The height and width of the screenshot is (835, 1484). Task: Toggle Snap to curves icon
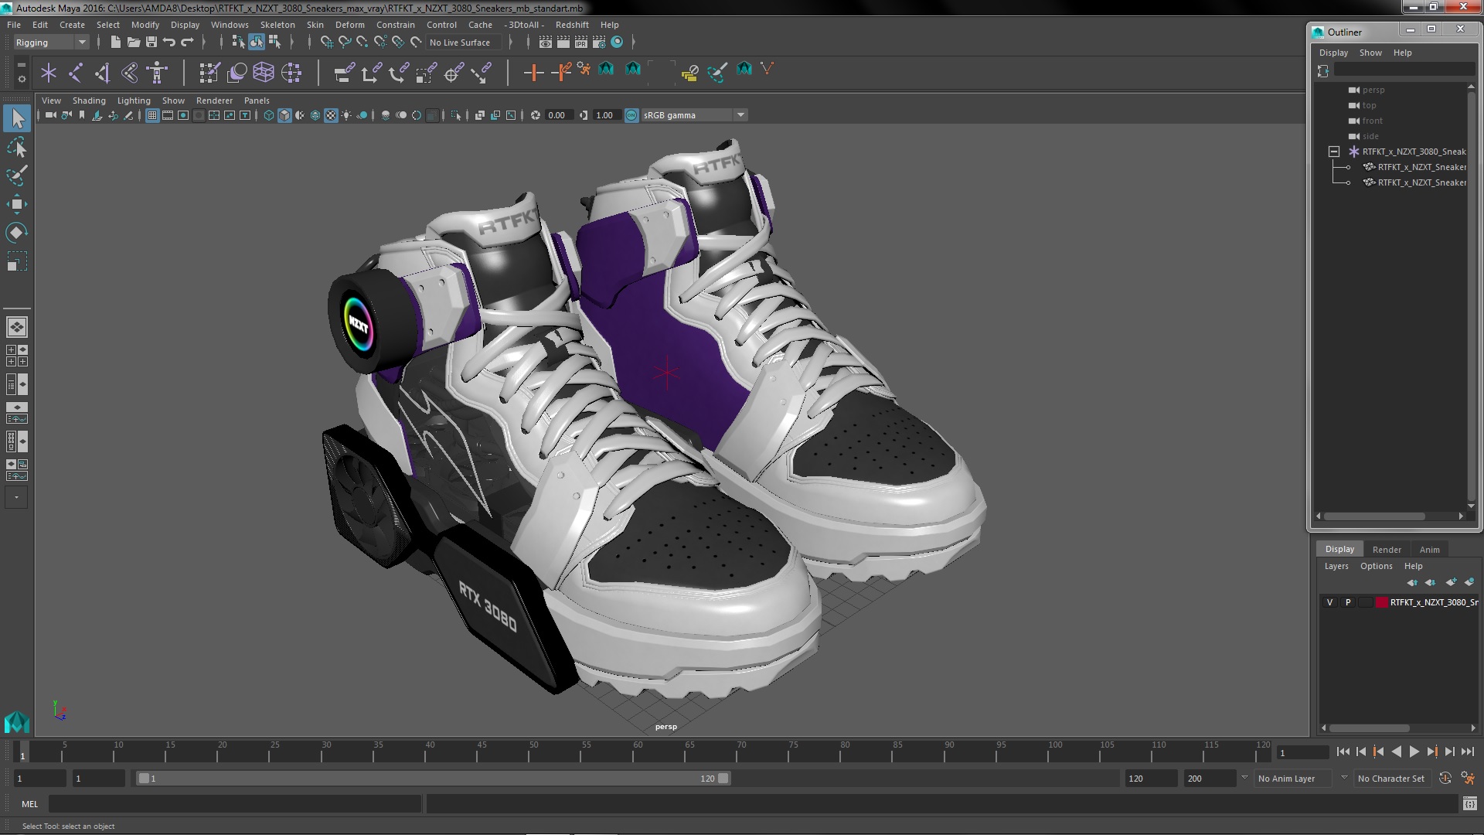[x=345, y=43]
